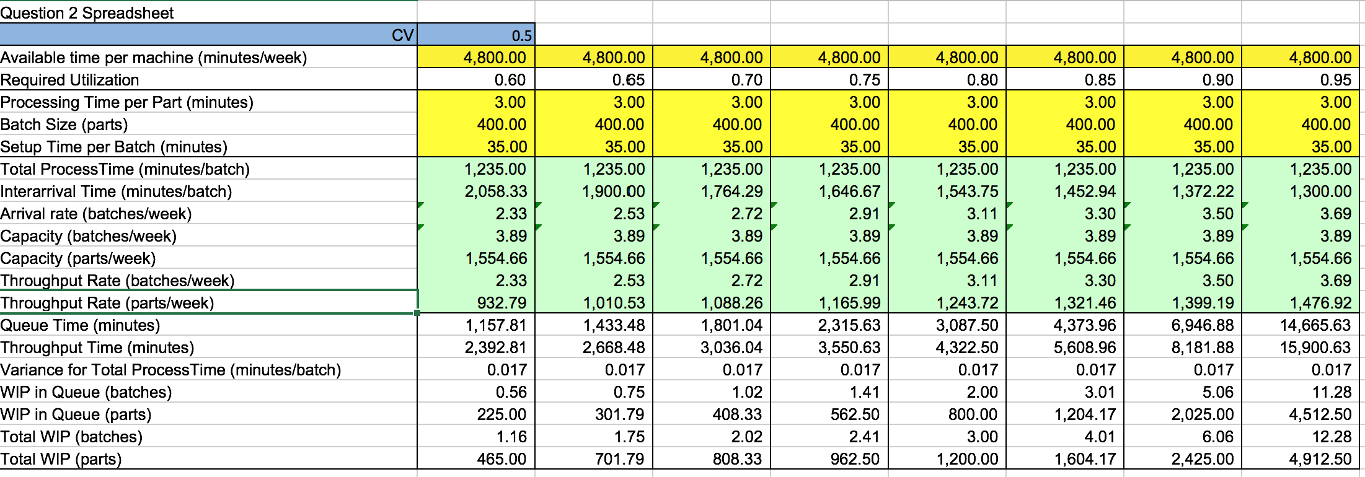Viewport: 1365px width, 477px height.
Task: Select the 'Queue Time (minutes)' label
Action: pyautogui.click(x=208, y=325)
